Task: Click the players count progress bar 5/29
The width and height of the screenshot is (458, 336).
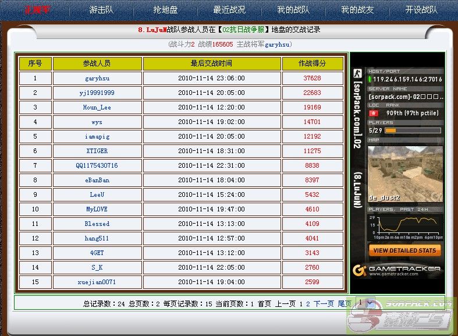Action: [413, 130]
